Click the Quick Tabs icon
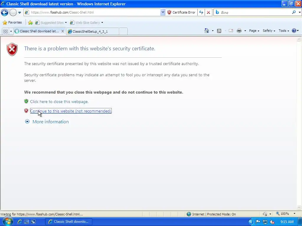302x226 pixels. [5, 31]
